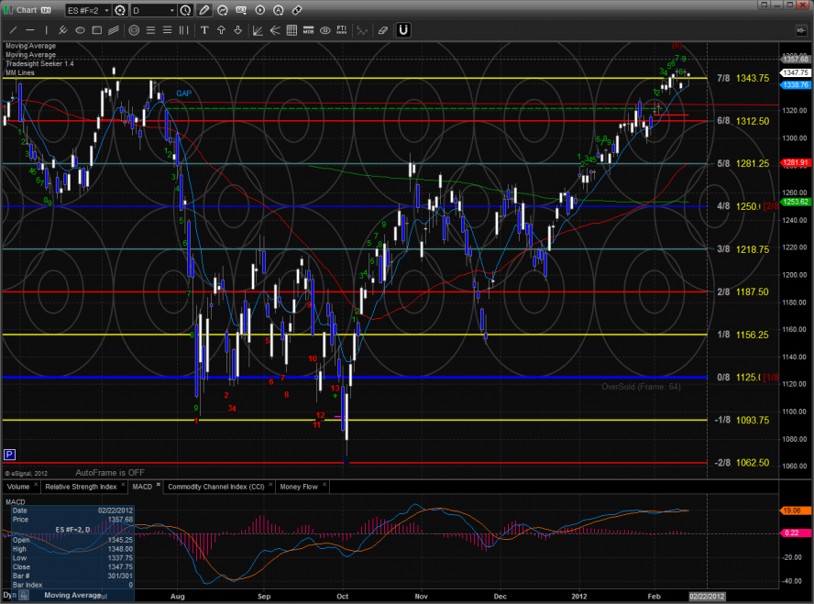Image resolution: width=814 pixels, height=604 pixels.
Task: Click the green link indicator beside Chart
Action: click(x=7, y=10)
